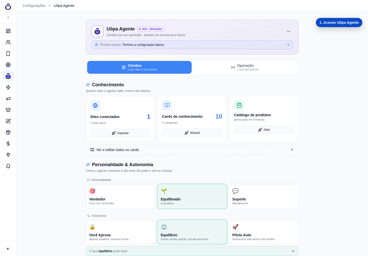Open the target goals icon in sidebar
This screenshot has width=368, height=256.
coord(8,65)
